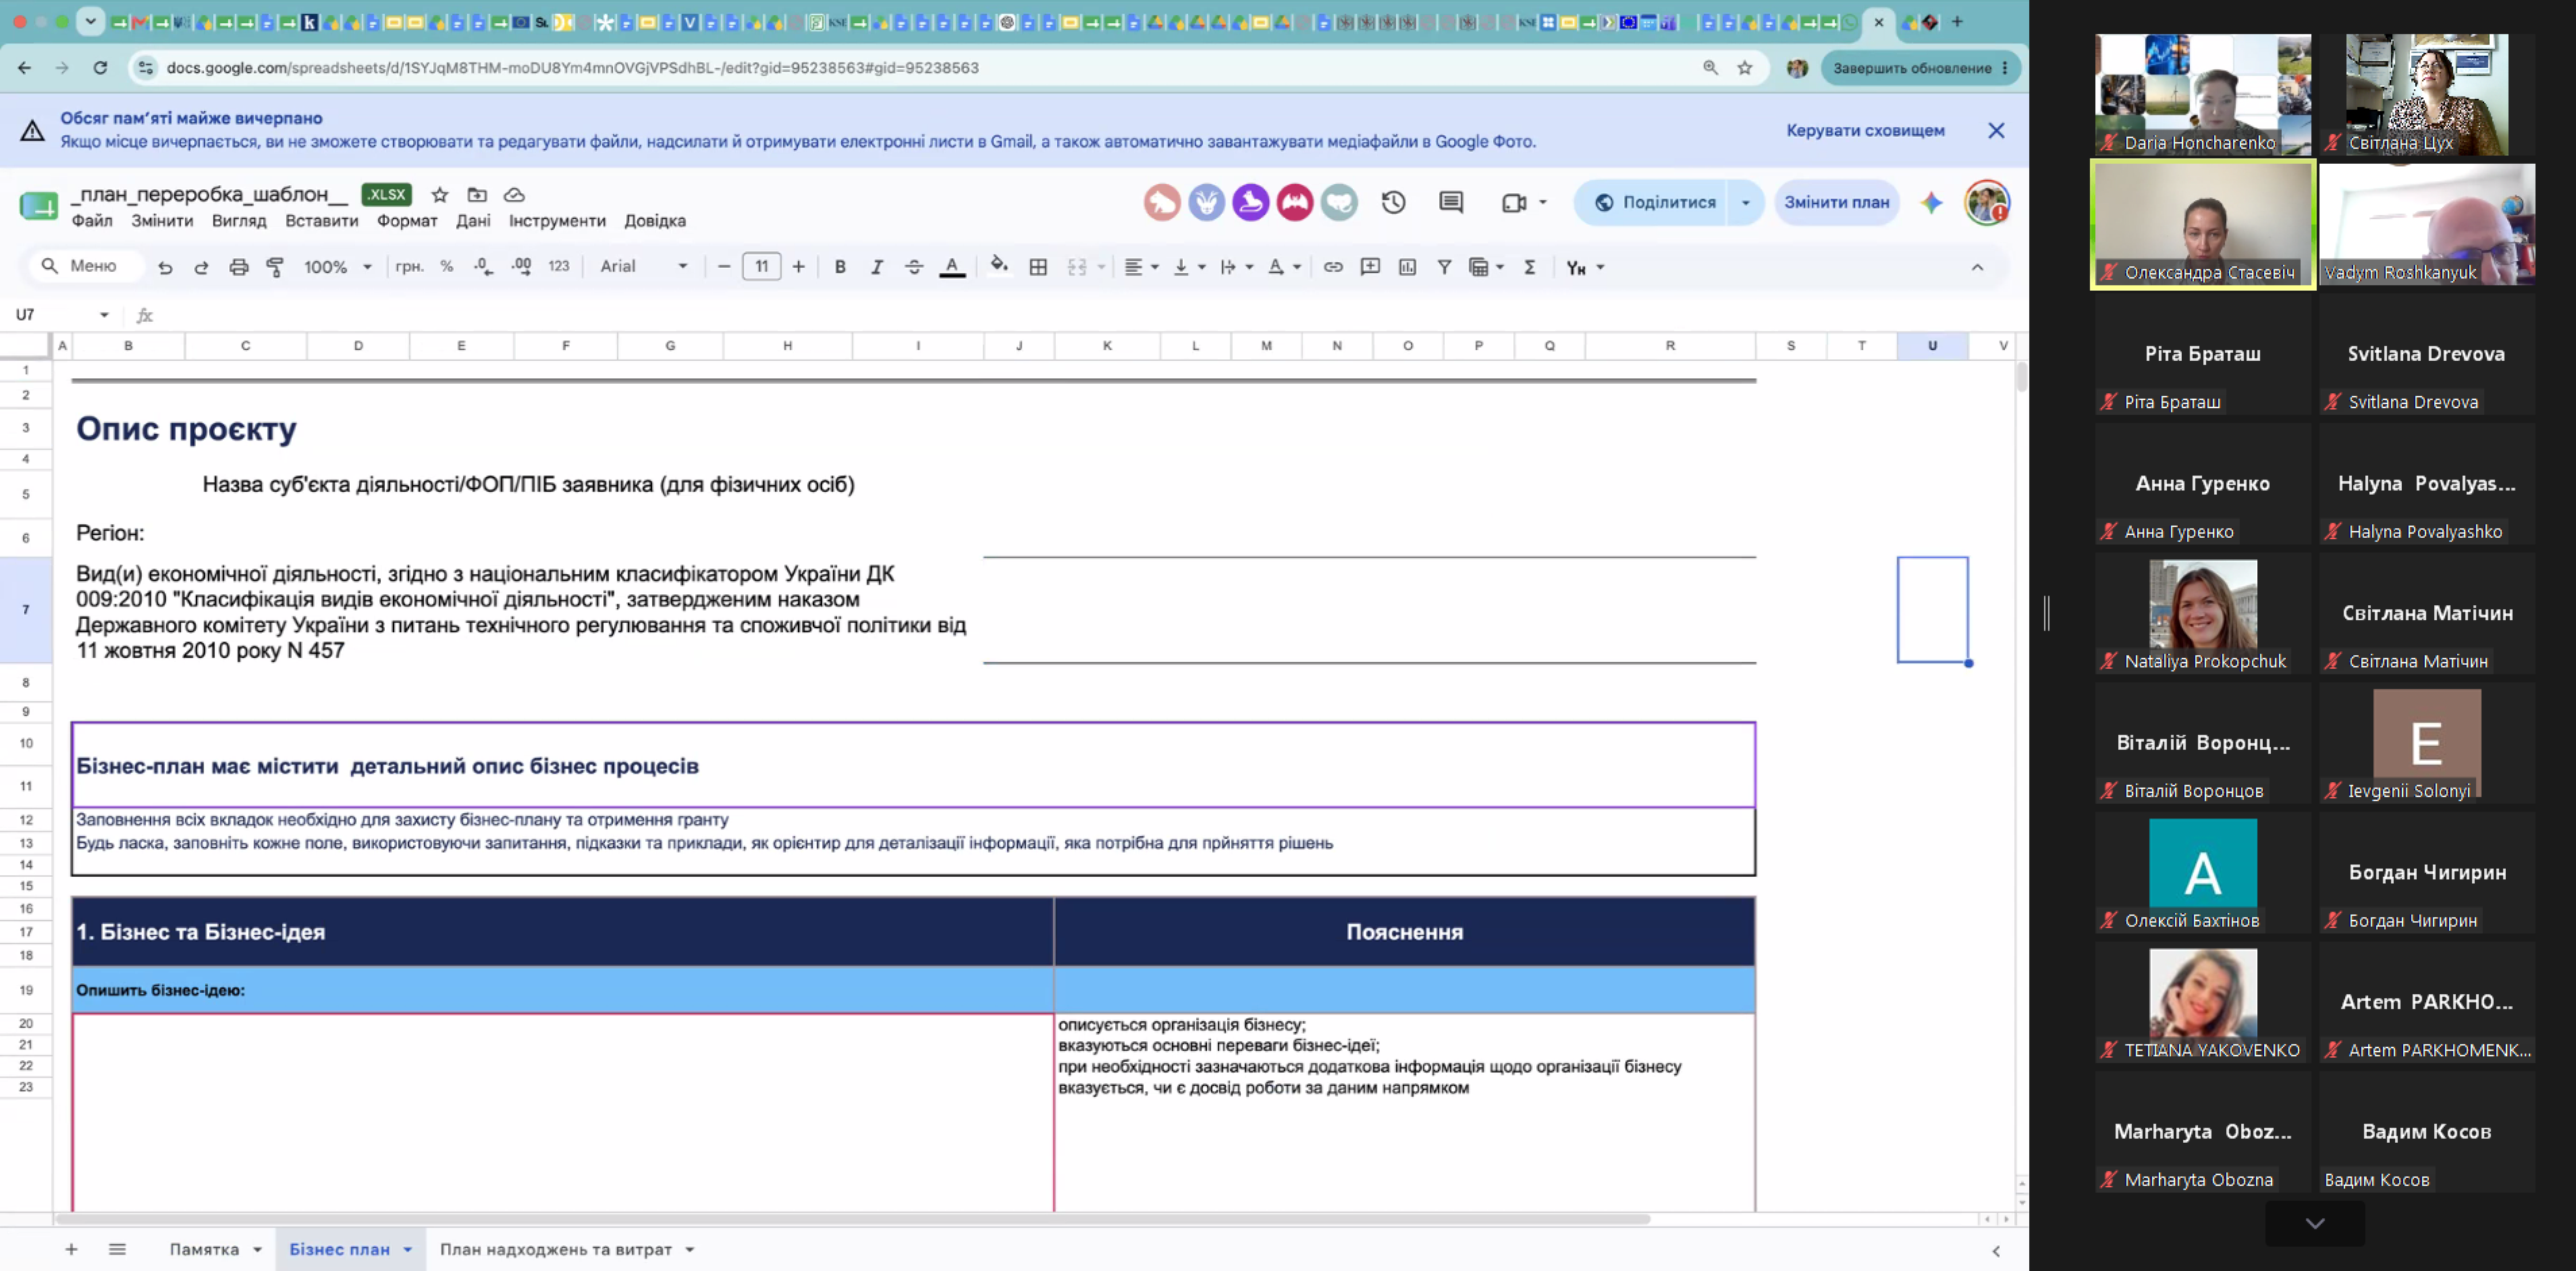Screen dimensions: 2576x1271
Task: Redo the last undone action
Action: (x=201, y=267)
